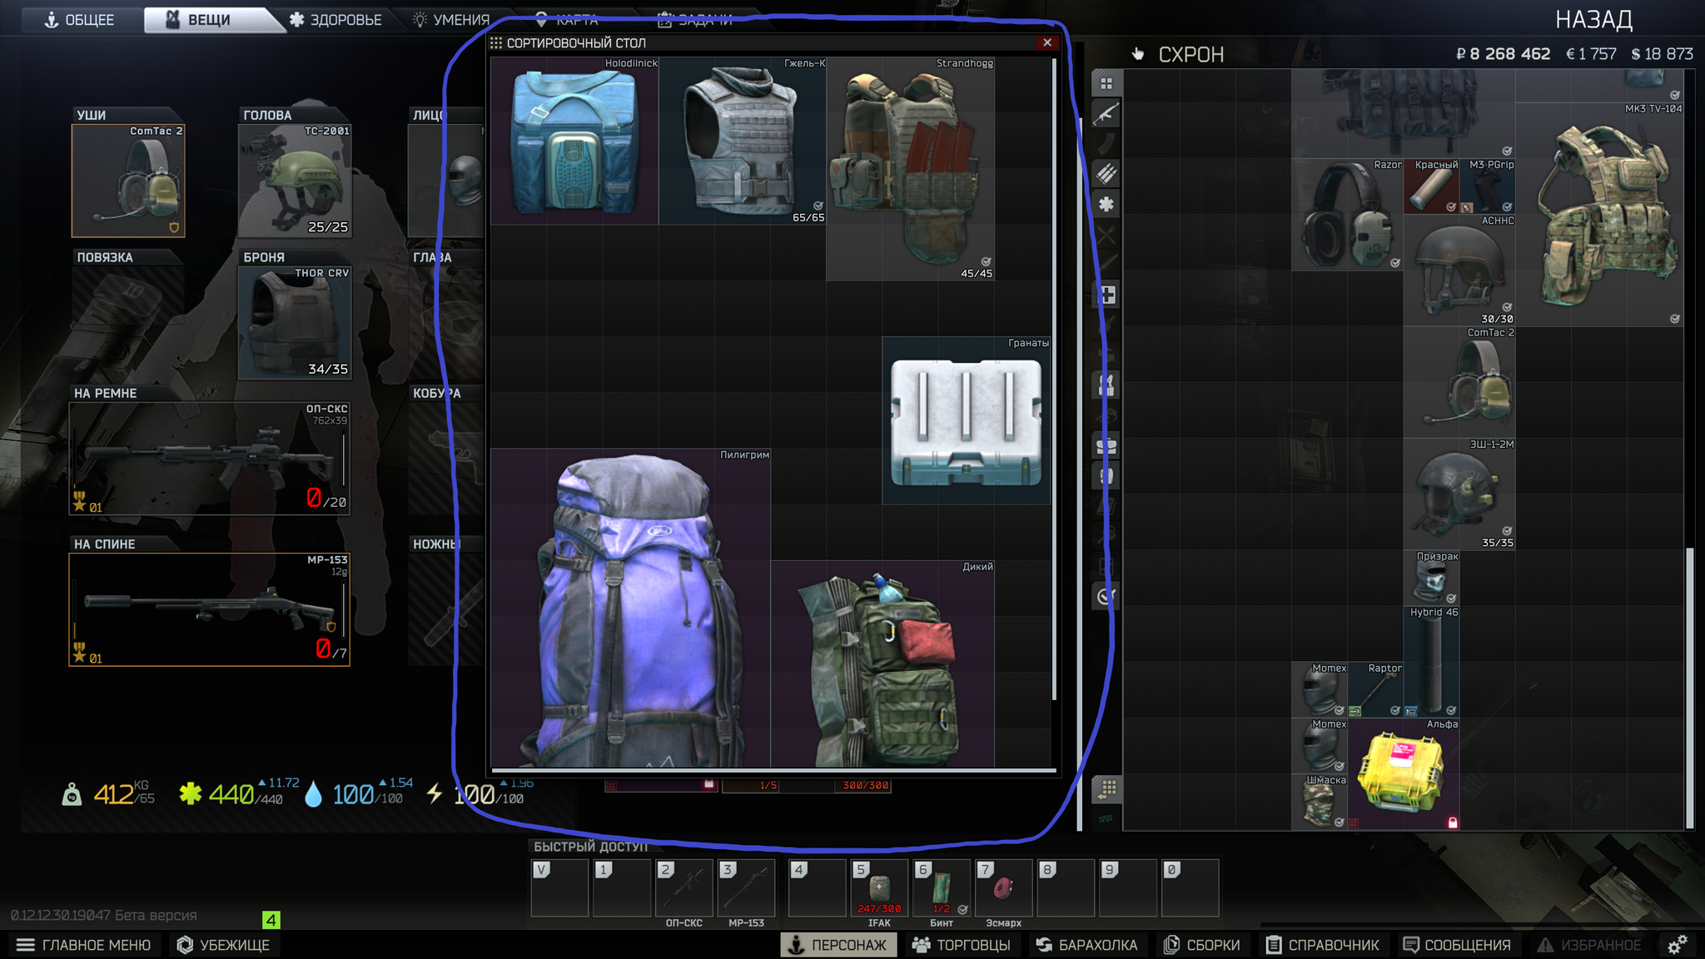Select Призрак balaclava in stash
The width and height of the screenshot is (1705, 959).
(1432, 578)
